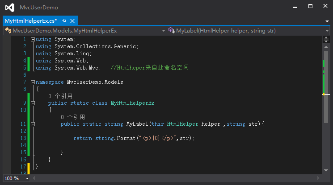Click the 'System.Collections.Generic' text on line 2
The image size is (333, 185).
(x=95, y=46)
